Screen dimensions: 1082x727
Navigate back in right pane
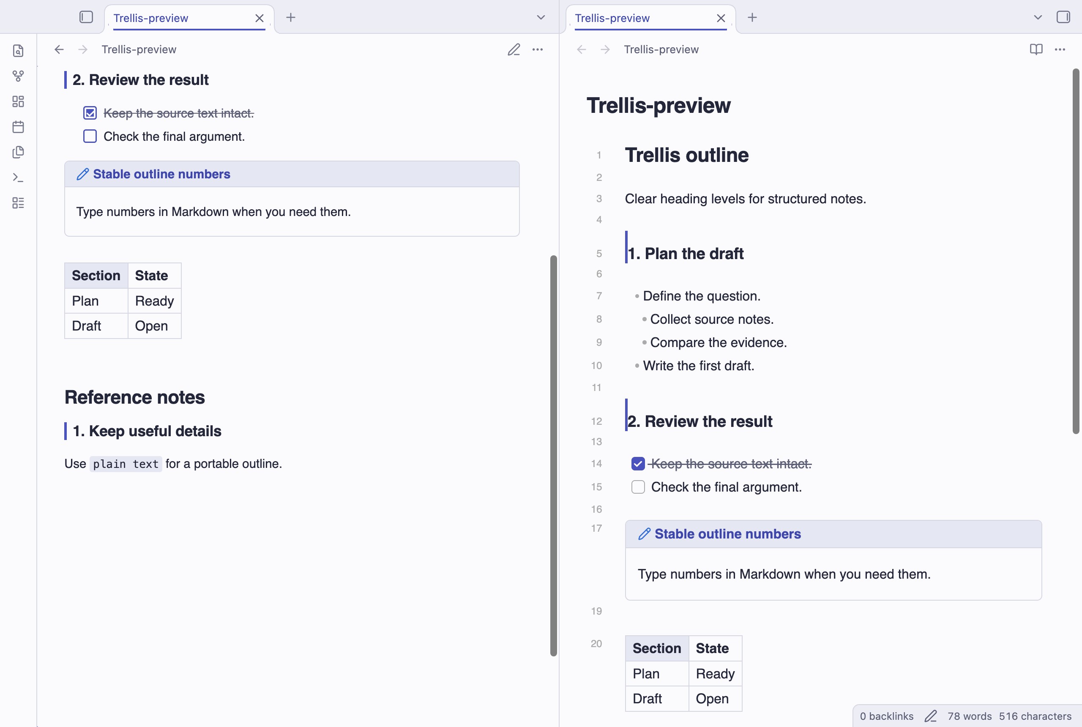[x=581, y=49]
